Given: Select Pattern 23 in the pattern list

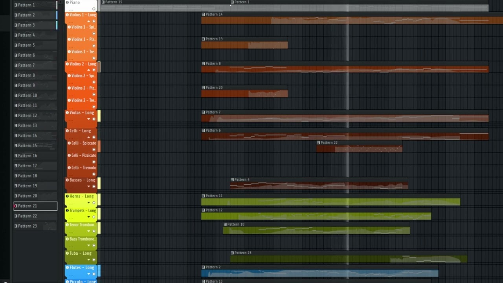Looking at the screenshot, I should [35, 226].
